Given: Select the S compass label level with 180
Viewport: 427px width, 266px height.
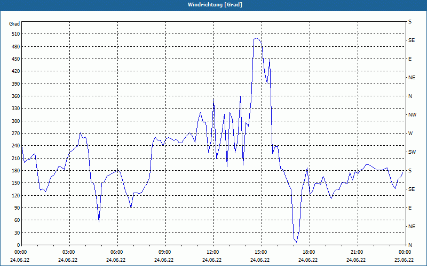Looking at the screenshot, I should 410,171.
